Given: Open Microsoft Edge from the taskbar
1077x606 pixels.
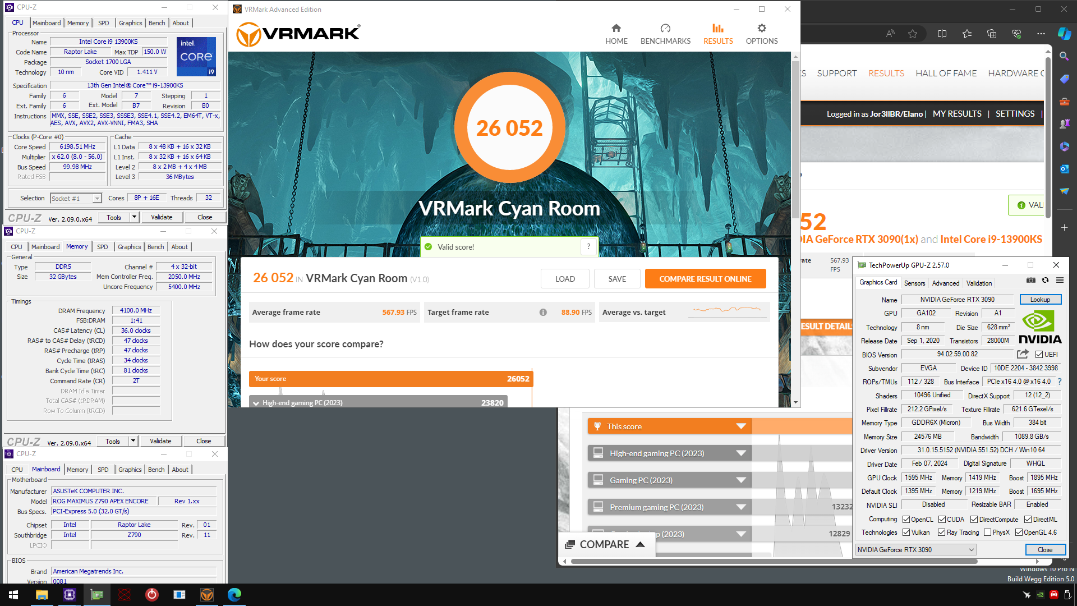Looking at the screenshot, I should pos(234,595).
